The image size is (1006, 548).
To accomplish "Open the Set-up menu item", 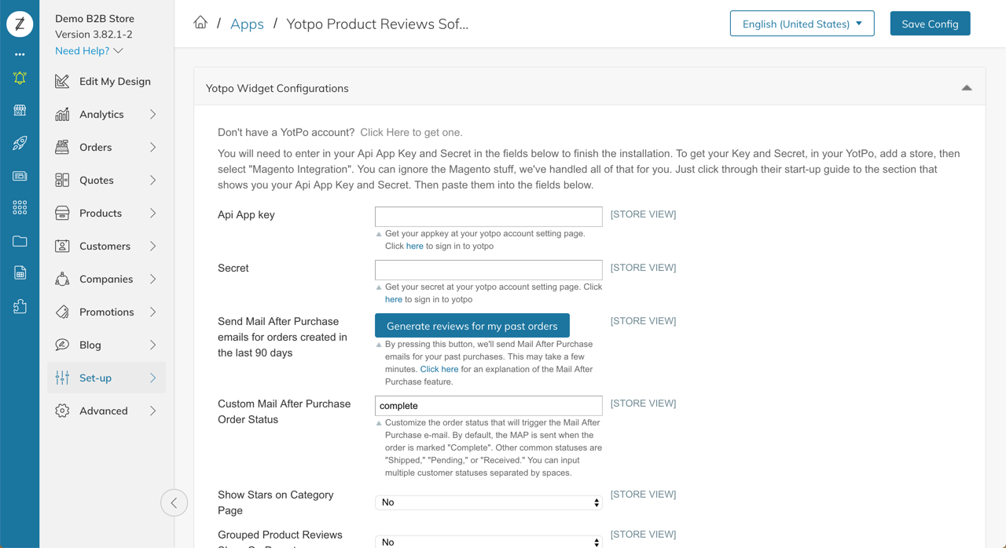I will pos(107,378).
